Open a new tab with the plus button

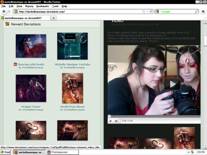(x=54, y=18)
